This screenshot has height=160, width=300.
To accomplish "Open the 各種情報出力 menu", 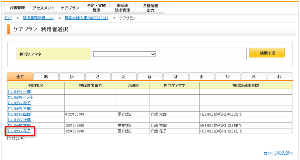I will click(x=150, y=8).
